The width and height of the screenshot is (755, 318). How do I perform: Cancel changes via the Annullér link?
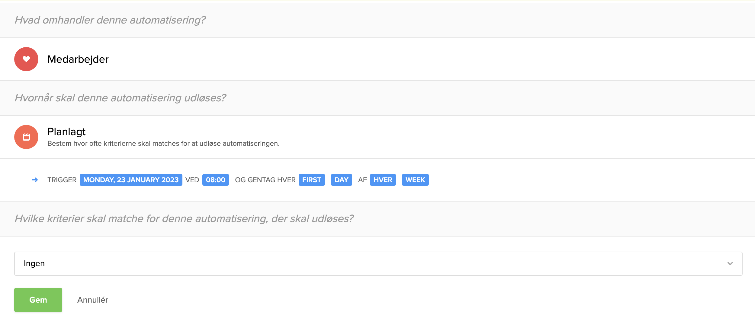click(93, 300)
